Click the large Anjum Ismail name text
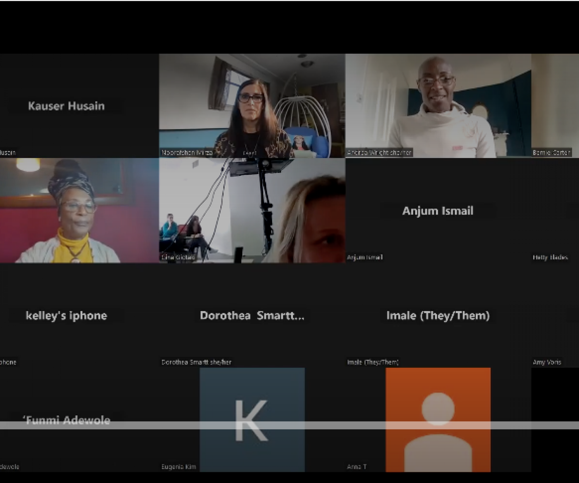 pyautogui.click(x=438, y=211)
